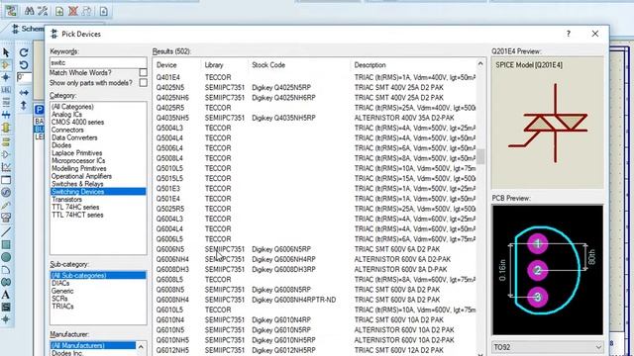Image resolution: width=634 pixels, height=356 pixels.
Task: Select the Q5015L5 device row
Action: tap(315, 178)
